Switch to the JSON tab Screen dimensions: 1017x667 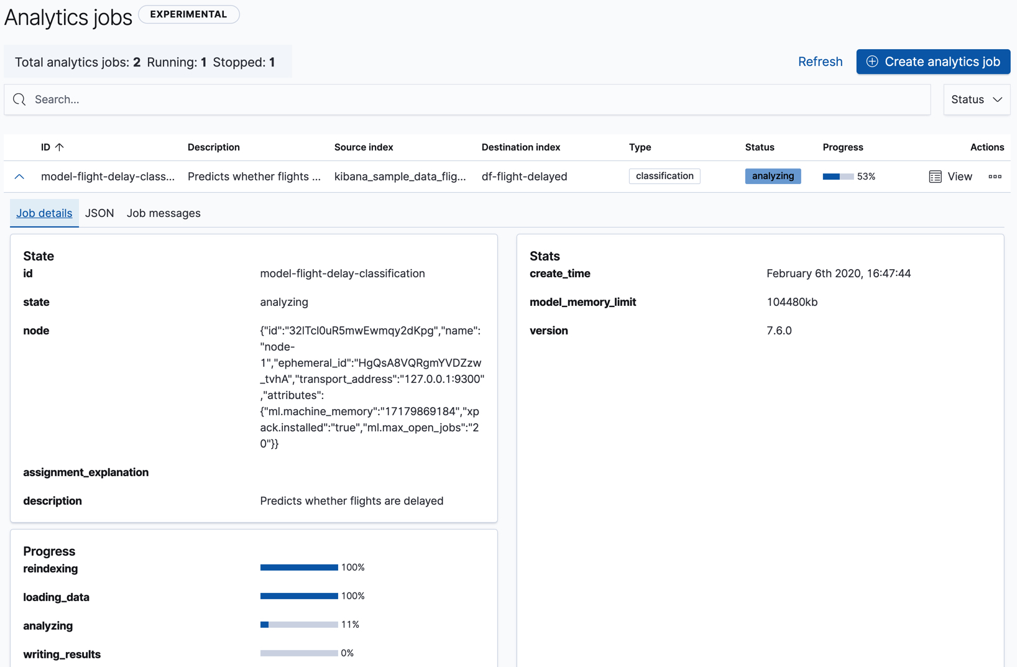coord(99,213)
